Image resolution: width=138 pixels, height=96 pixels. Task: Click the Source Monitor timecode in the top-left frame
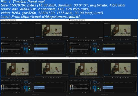(x=3, y=38)
